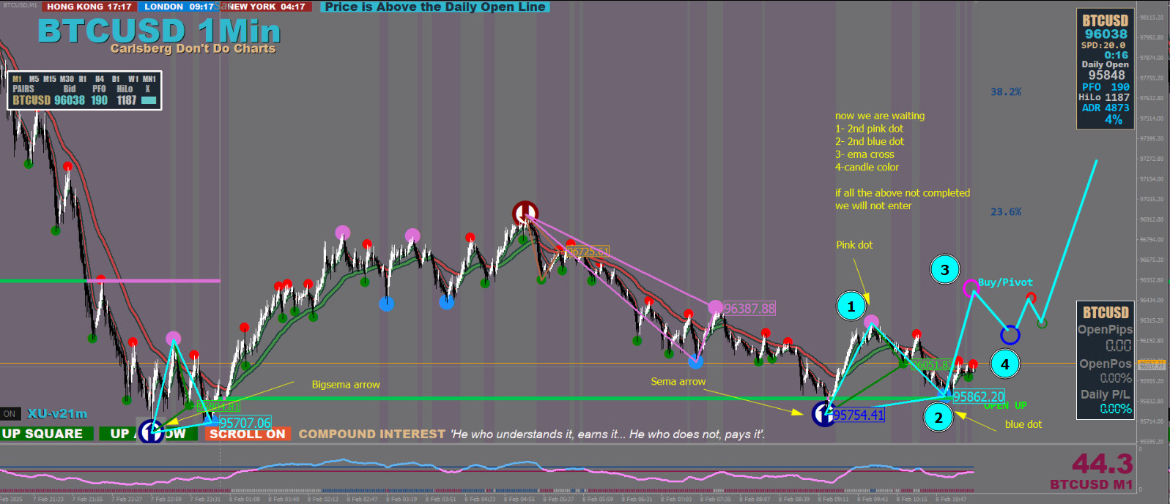Toggle the UP SQUARE button
1170x504 pixels.
(46, 434)
